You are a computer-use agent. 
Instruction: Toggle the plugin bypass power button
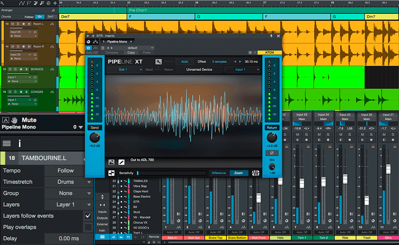pyautogui.click(x=88, y=48)
